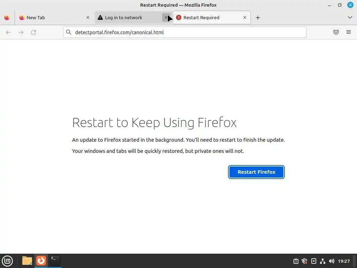This screenshot has width=357, height=268.
Task: Switch to the New Tab tab
Action: point(55,17)
